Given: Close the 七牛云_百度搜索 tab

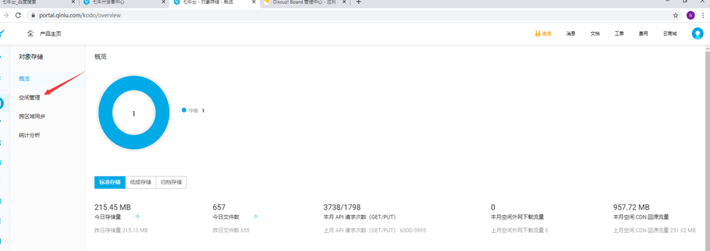Looking at the screenshot, I should point(73,2).
